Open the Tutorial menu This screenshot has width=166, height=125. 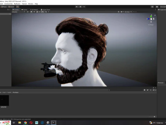coord(24,4)
